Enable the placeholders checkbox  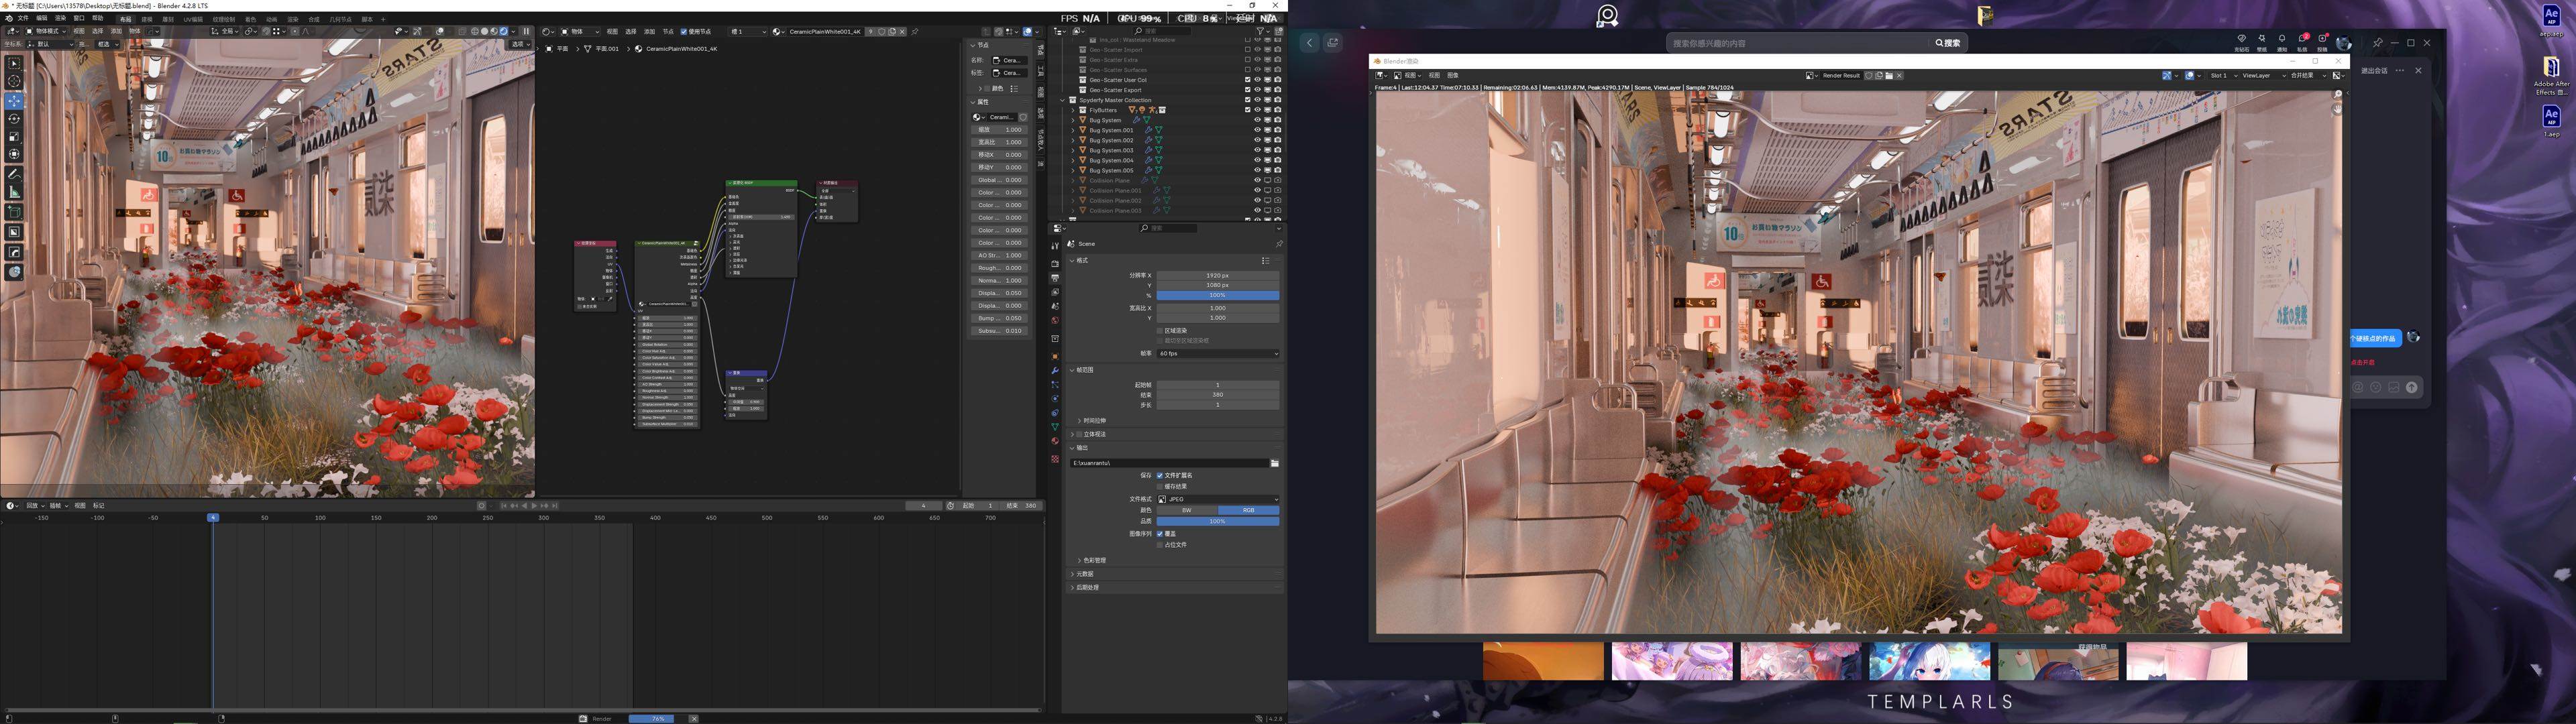[x=1160, y=545]
